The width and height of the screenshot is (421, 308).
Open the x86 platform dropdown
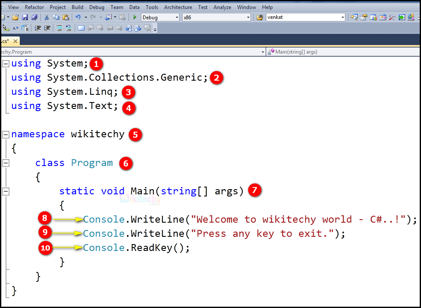pyautogui.click(x=248, y=17)
